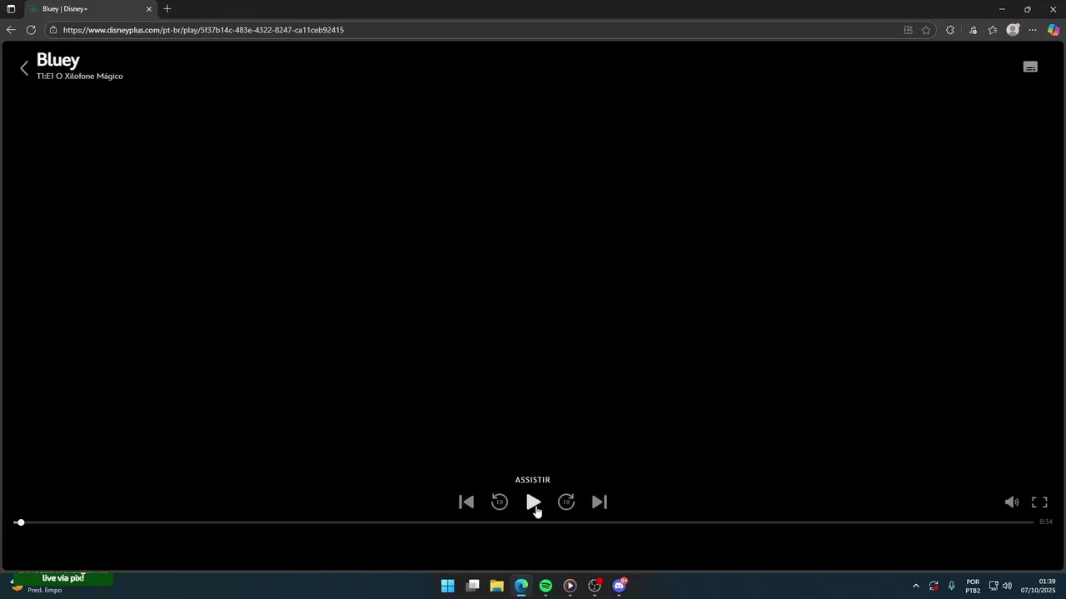Play the Bluey episode
Image resolution: width=1066 pixels, height=599 pixels.
point(533,502)
